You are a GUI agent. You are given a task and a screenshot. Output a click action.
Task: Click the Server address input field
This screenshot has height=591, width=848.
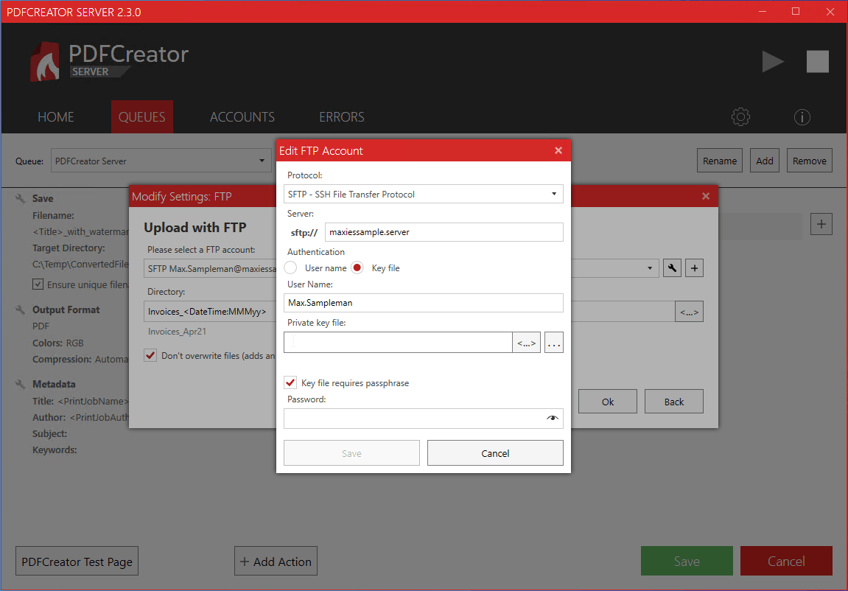pos(444,232)
